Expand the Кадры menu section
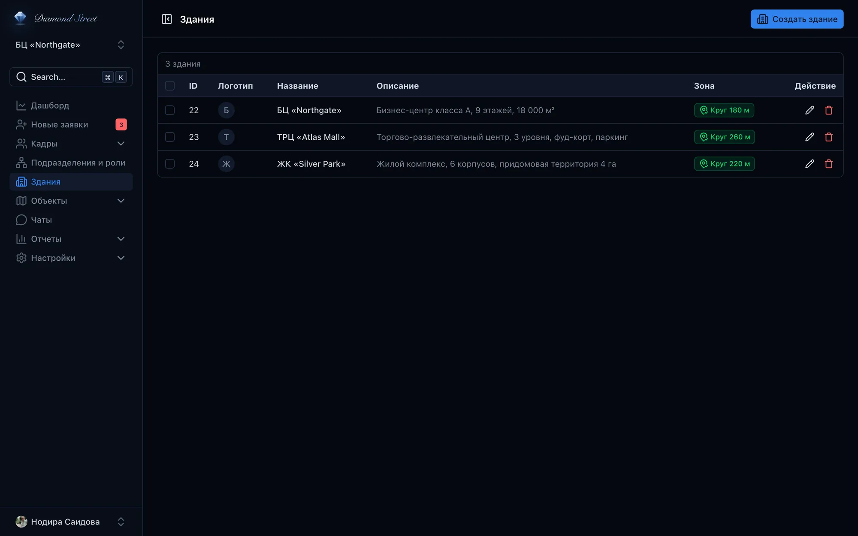Image resolution: width=858 pixels, height=536 pixels. click(x=71, y=144)
